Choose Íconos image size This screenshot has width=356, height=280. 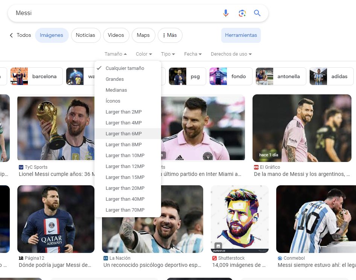point(128,101)
